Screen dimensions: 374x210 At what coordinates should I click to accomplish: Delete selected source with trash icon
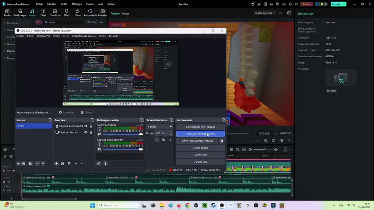click(62, 164)
